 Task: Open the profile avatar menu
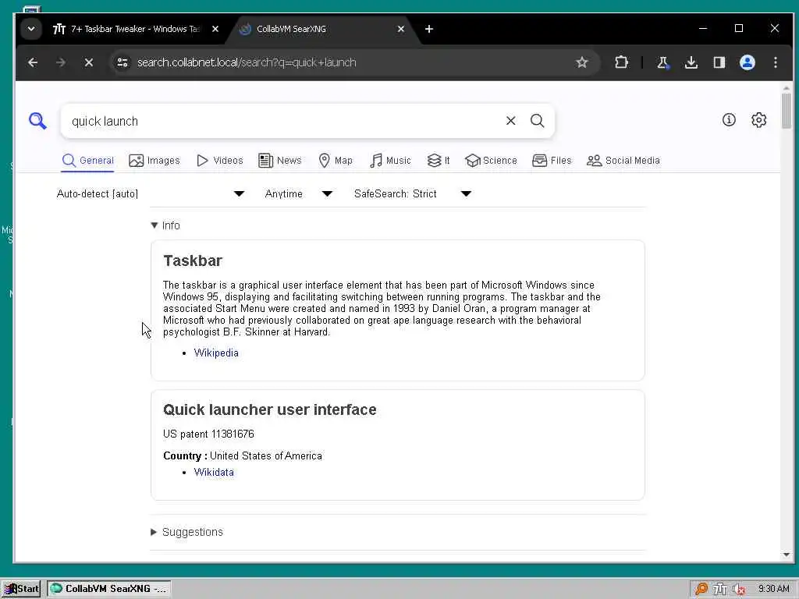(x=747, y=62)
